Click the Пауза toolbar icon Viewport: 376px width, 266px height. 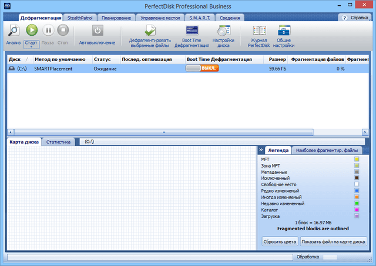pyautogui.click(x=48, y=30)
